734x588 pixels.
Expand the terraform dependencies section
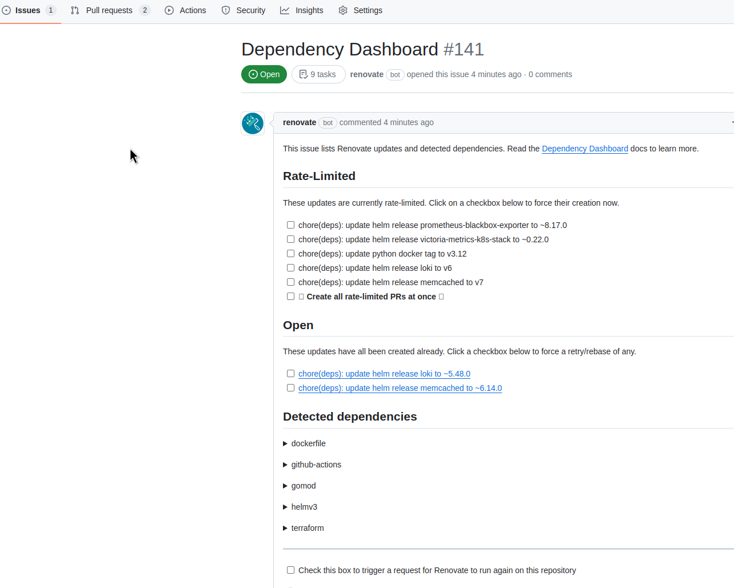tap(285, 528)
